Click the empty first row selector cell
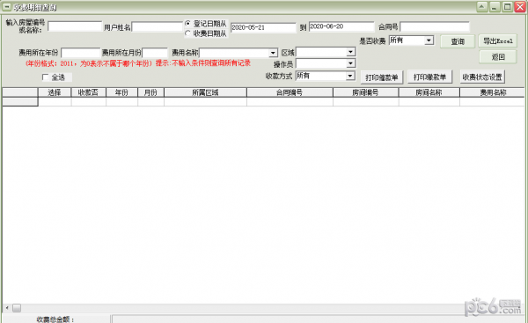The image size is (528, 323). [20, 102]
